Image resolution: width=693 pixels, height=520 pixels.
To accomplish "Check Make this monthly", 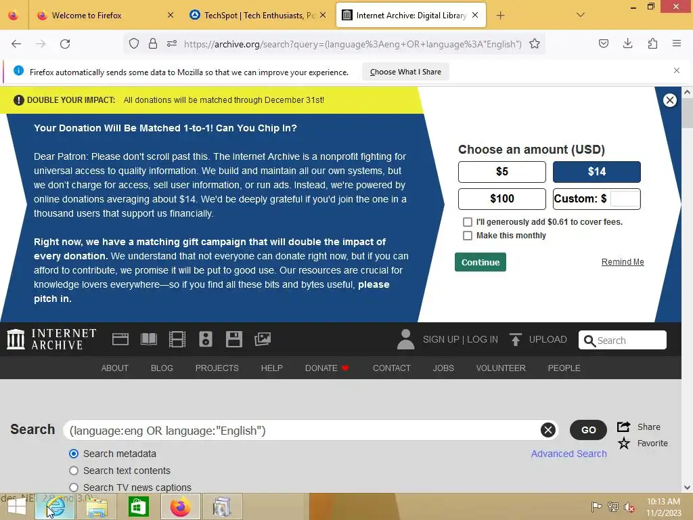I will pos(468,236).
